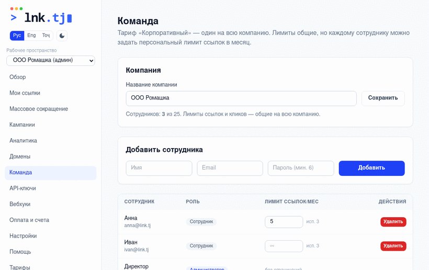The image size is (429, 270).
Task: Click the Команда page heading
Action: pos(138,21)
